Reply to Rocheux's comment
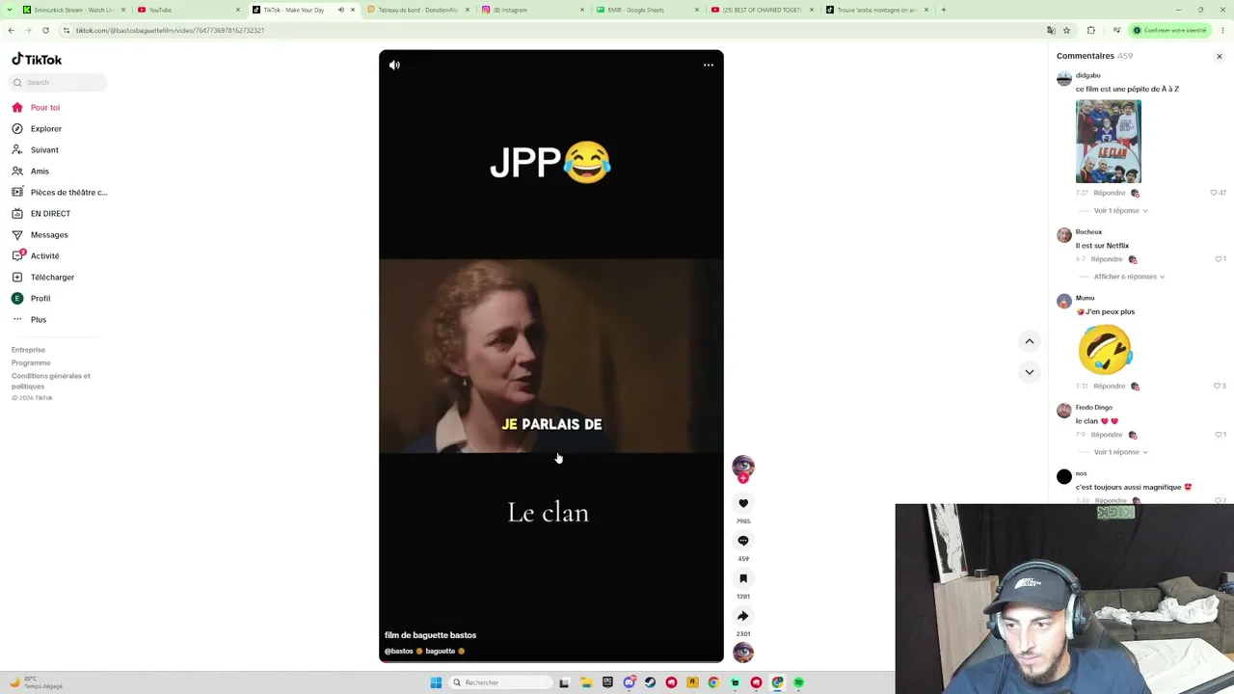 (x=1108, y=259)
